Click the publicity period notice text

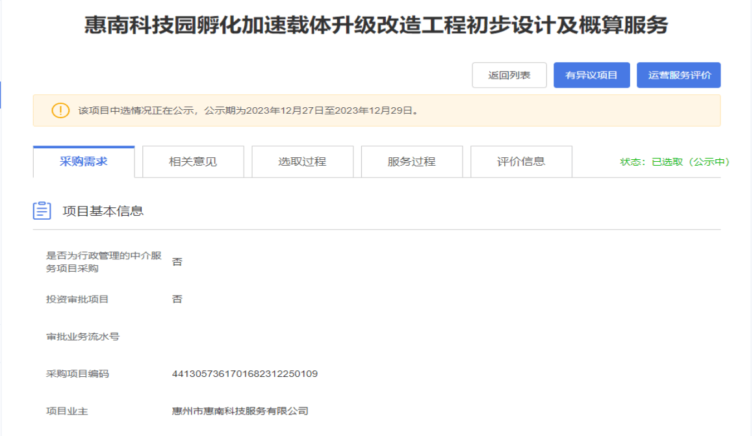click(x=248, y=110)
